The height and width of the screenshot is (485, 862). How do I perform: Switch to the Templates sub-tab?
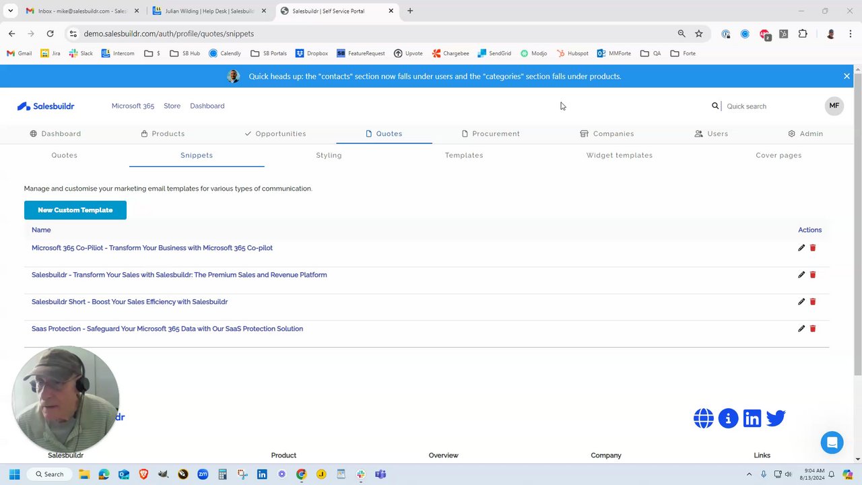(464, 156)
